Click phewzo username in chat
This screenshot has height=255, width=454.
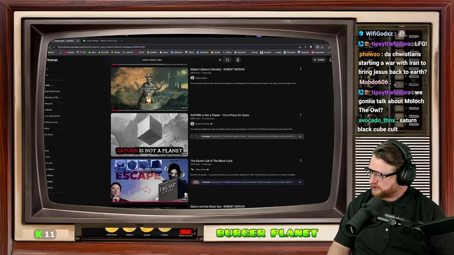point(369,54)
